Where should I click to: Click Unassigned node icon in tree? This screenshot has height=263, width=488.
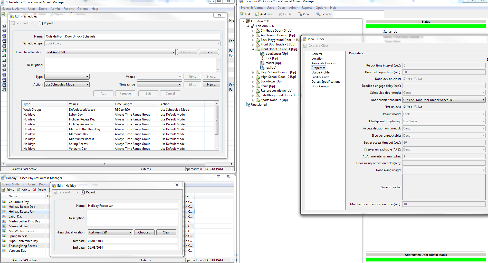click(x=248, y=105)
